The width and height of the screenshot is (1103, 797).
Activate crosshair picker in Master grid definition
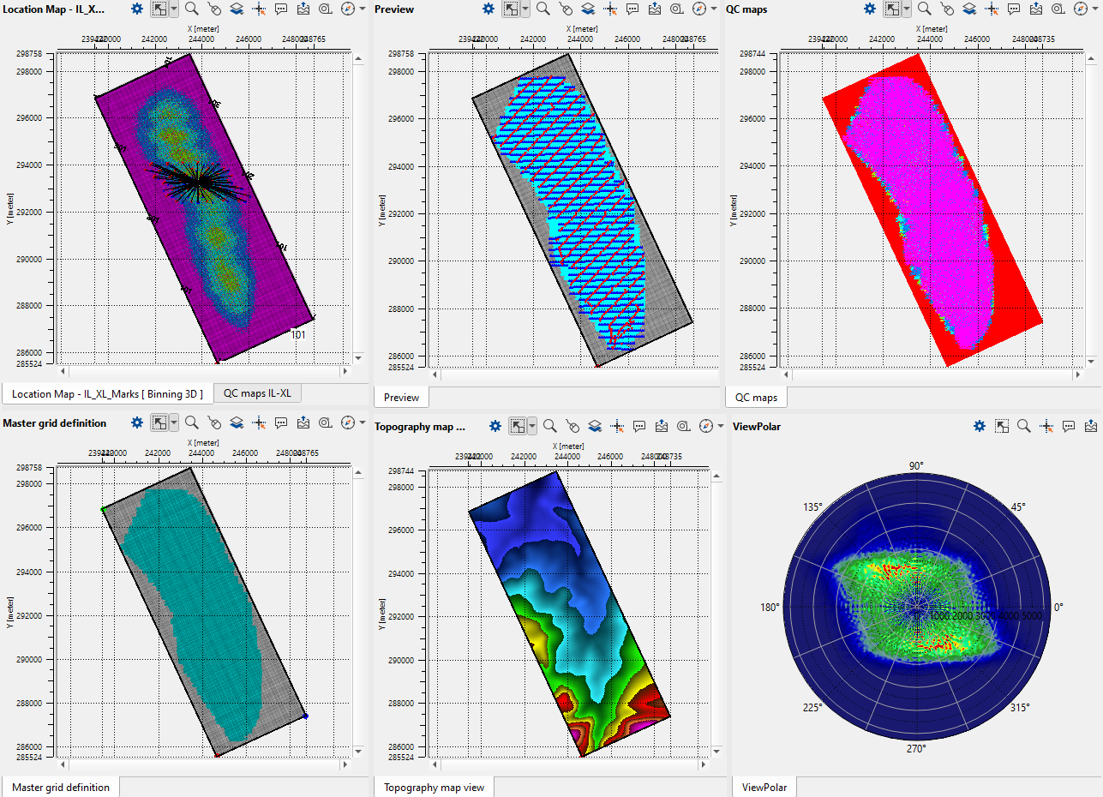(x=258, y=422)
